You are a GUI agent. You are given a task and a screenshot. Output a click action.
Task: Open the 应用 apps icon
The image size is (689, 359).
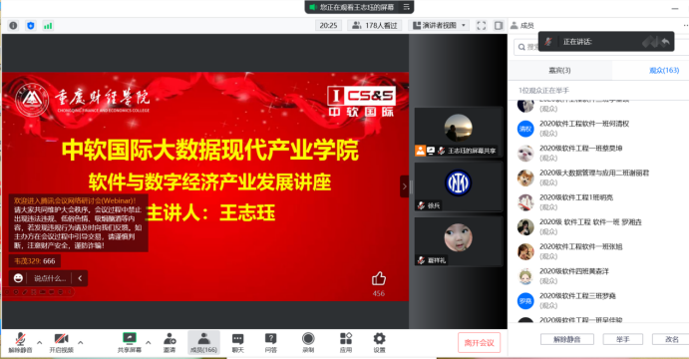[x=346, y=343]
